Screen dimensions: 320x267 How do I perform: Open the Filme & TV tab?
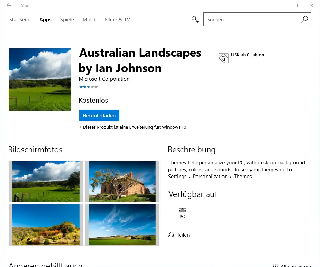[117, 20]
